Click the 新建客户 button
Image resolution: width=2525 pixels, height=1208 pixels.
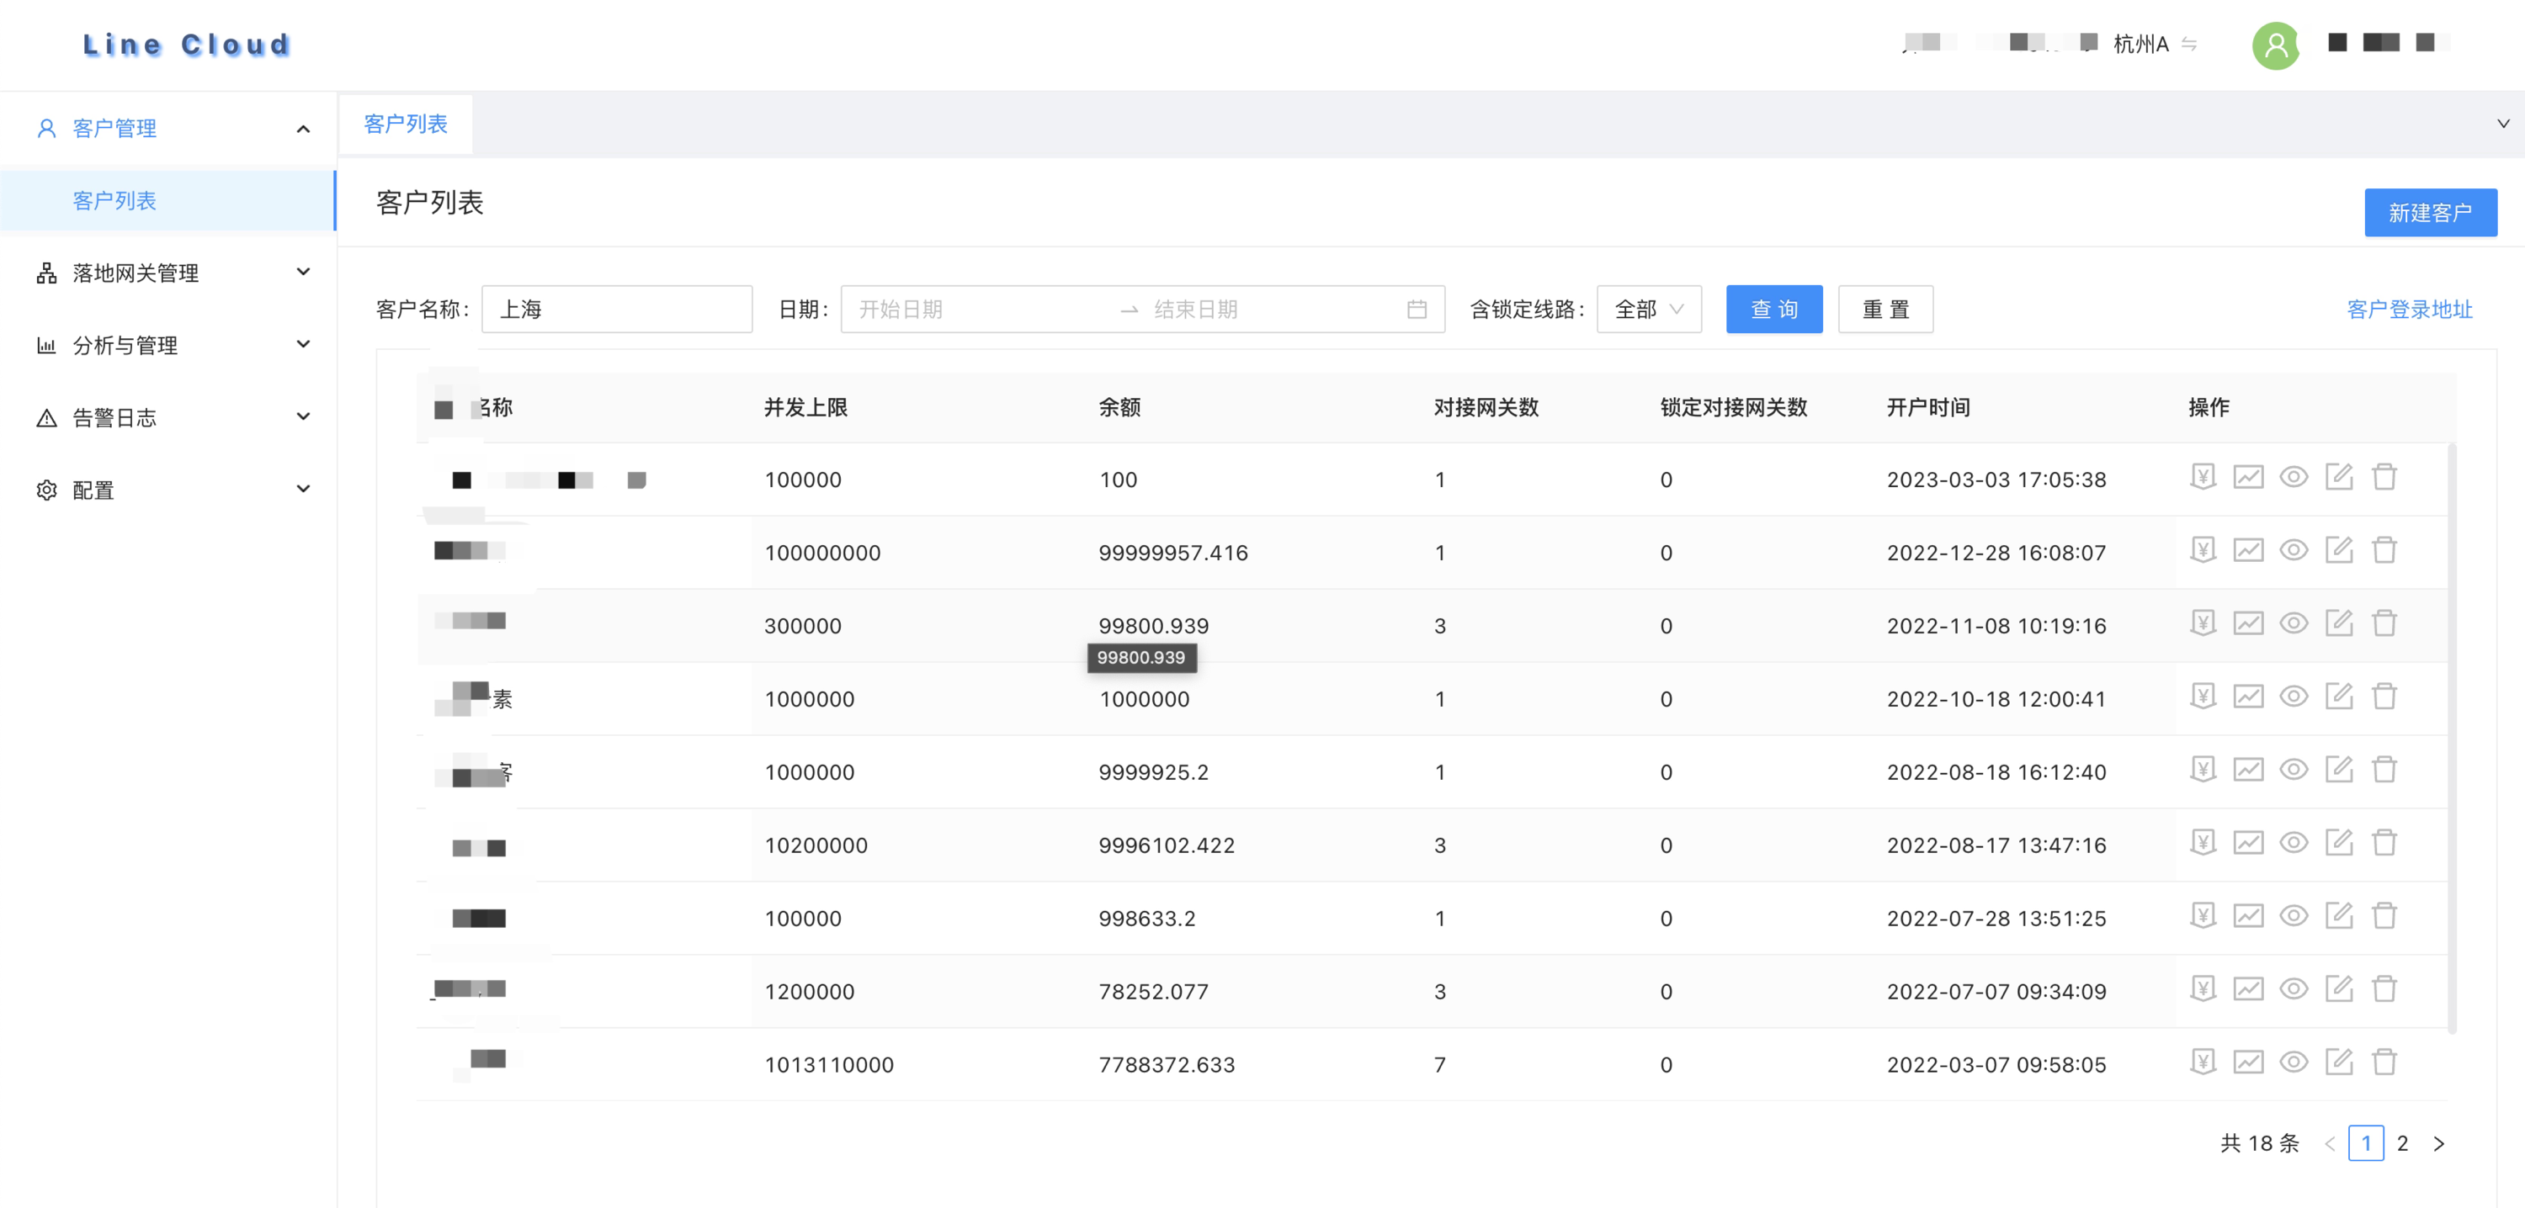click(2430, 213)
